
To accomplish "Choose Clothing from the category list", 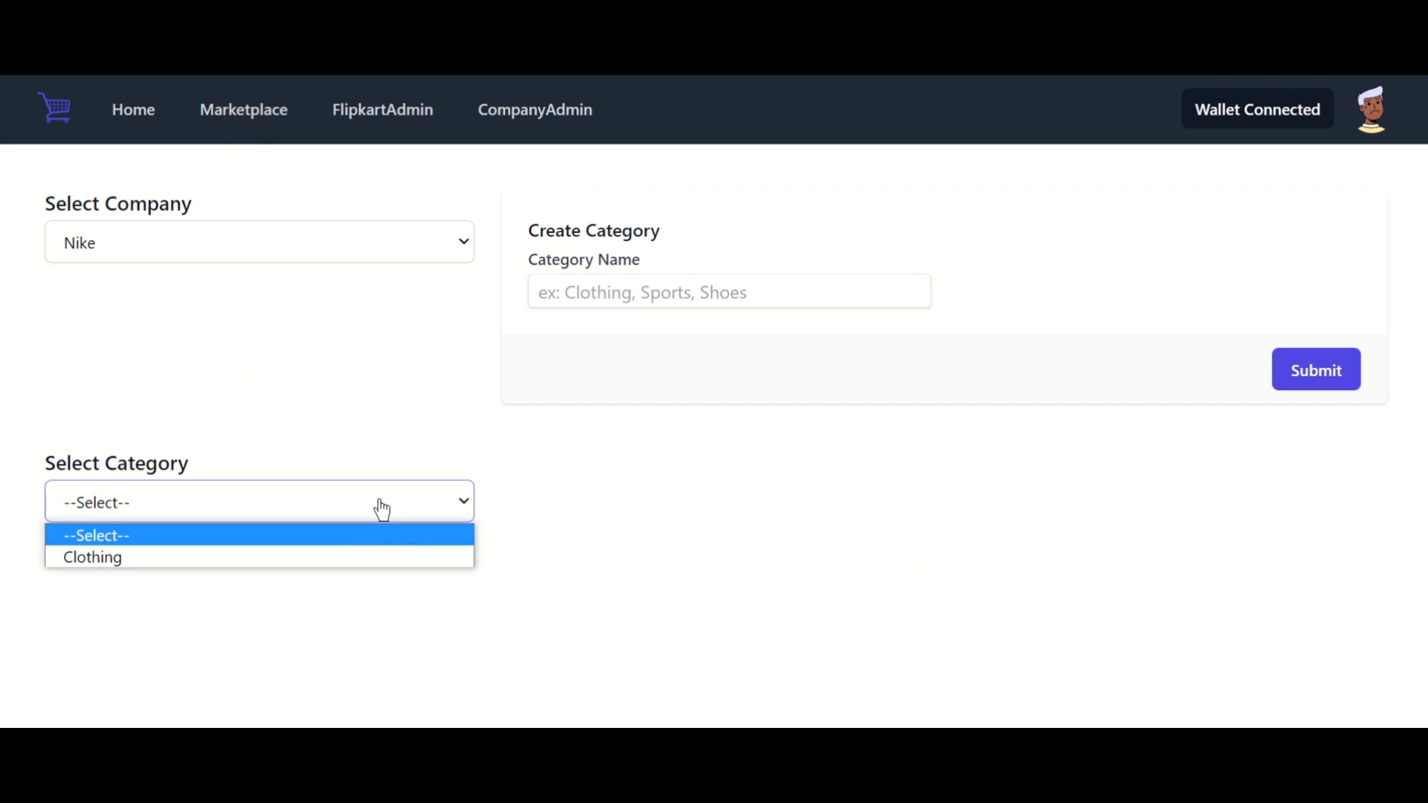I will pyautogui.click(x=93, y=557).
